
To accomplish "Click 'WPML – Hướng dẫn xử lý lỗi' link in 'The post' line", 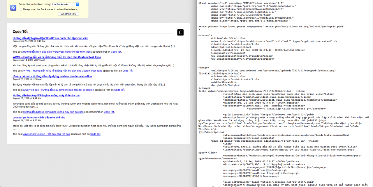I will (x=63, y=71).
